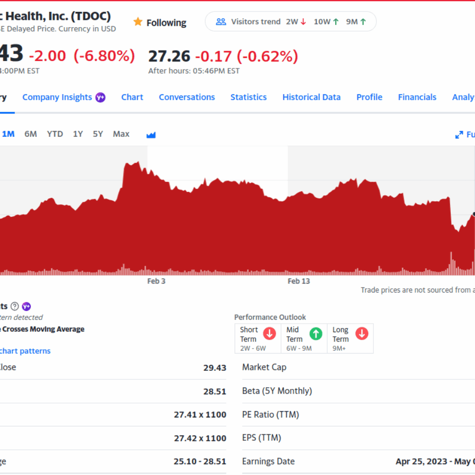The height and width of the screenshot is (475, 475).
Task: Select the 6M chart range
Action: point(31,134)
